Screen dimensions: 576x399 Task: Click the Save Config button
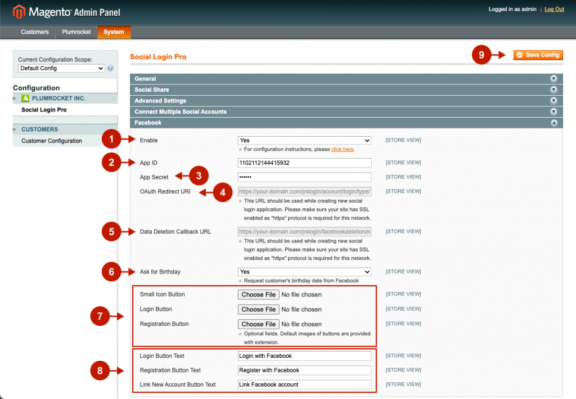(x=538, y=55)
